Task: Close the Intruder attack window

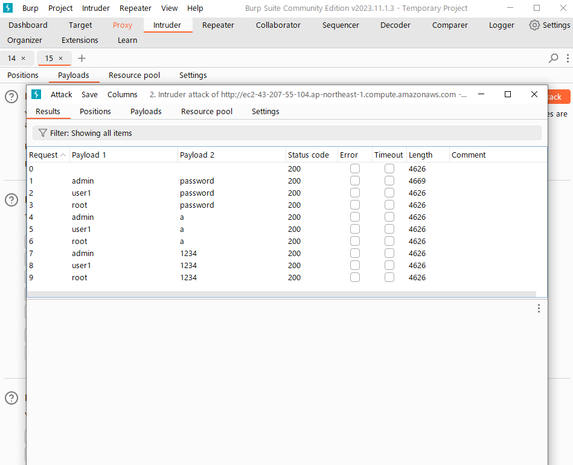Action: (x=534, y=94)
